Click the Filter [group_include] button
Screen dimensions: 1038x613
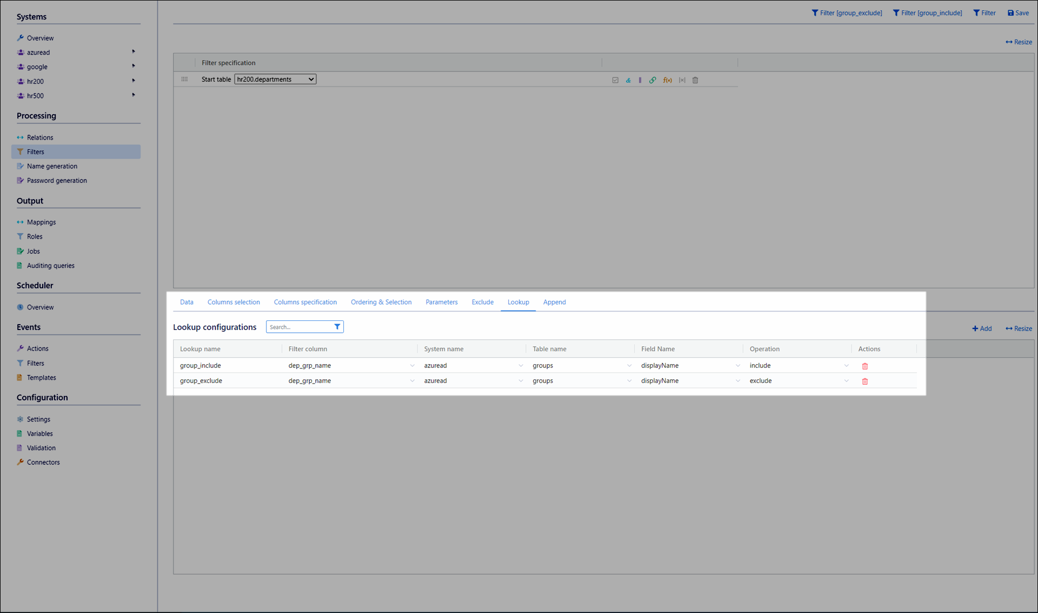[927, 13]
